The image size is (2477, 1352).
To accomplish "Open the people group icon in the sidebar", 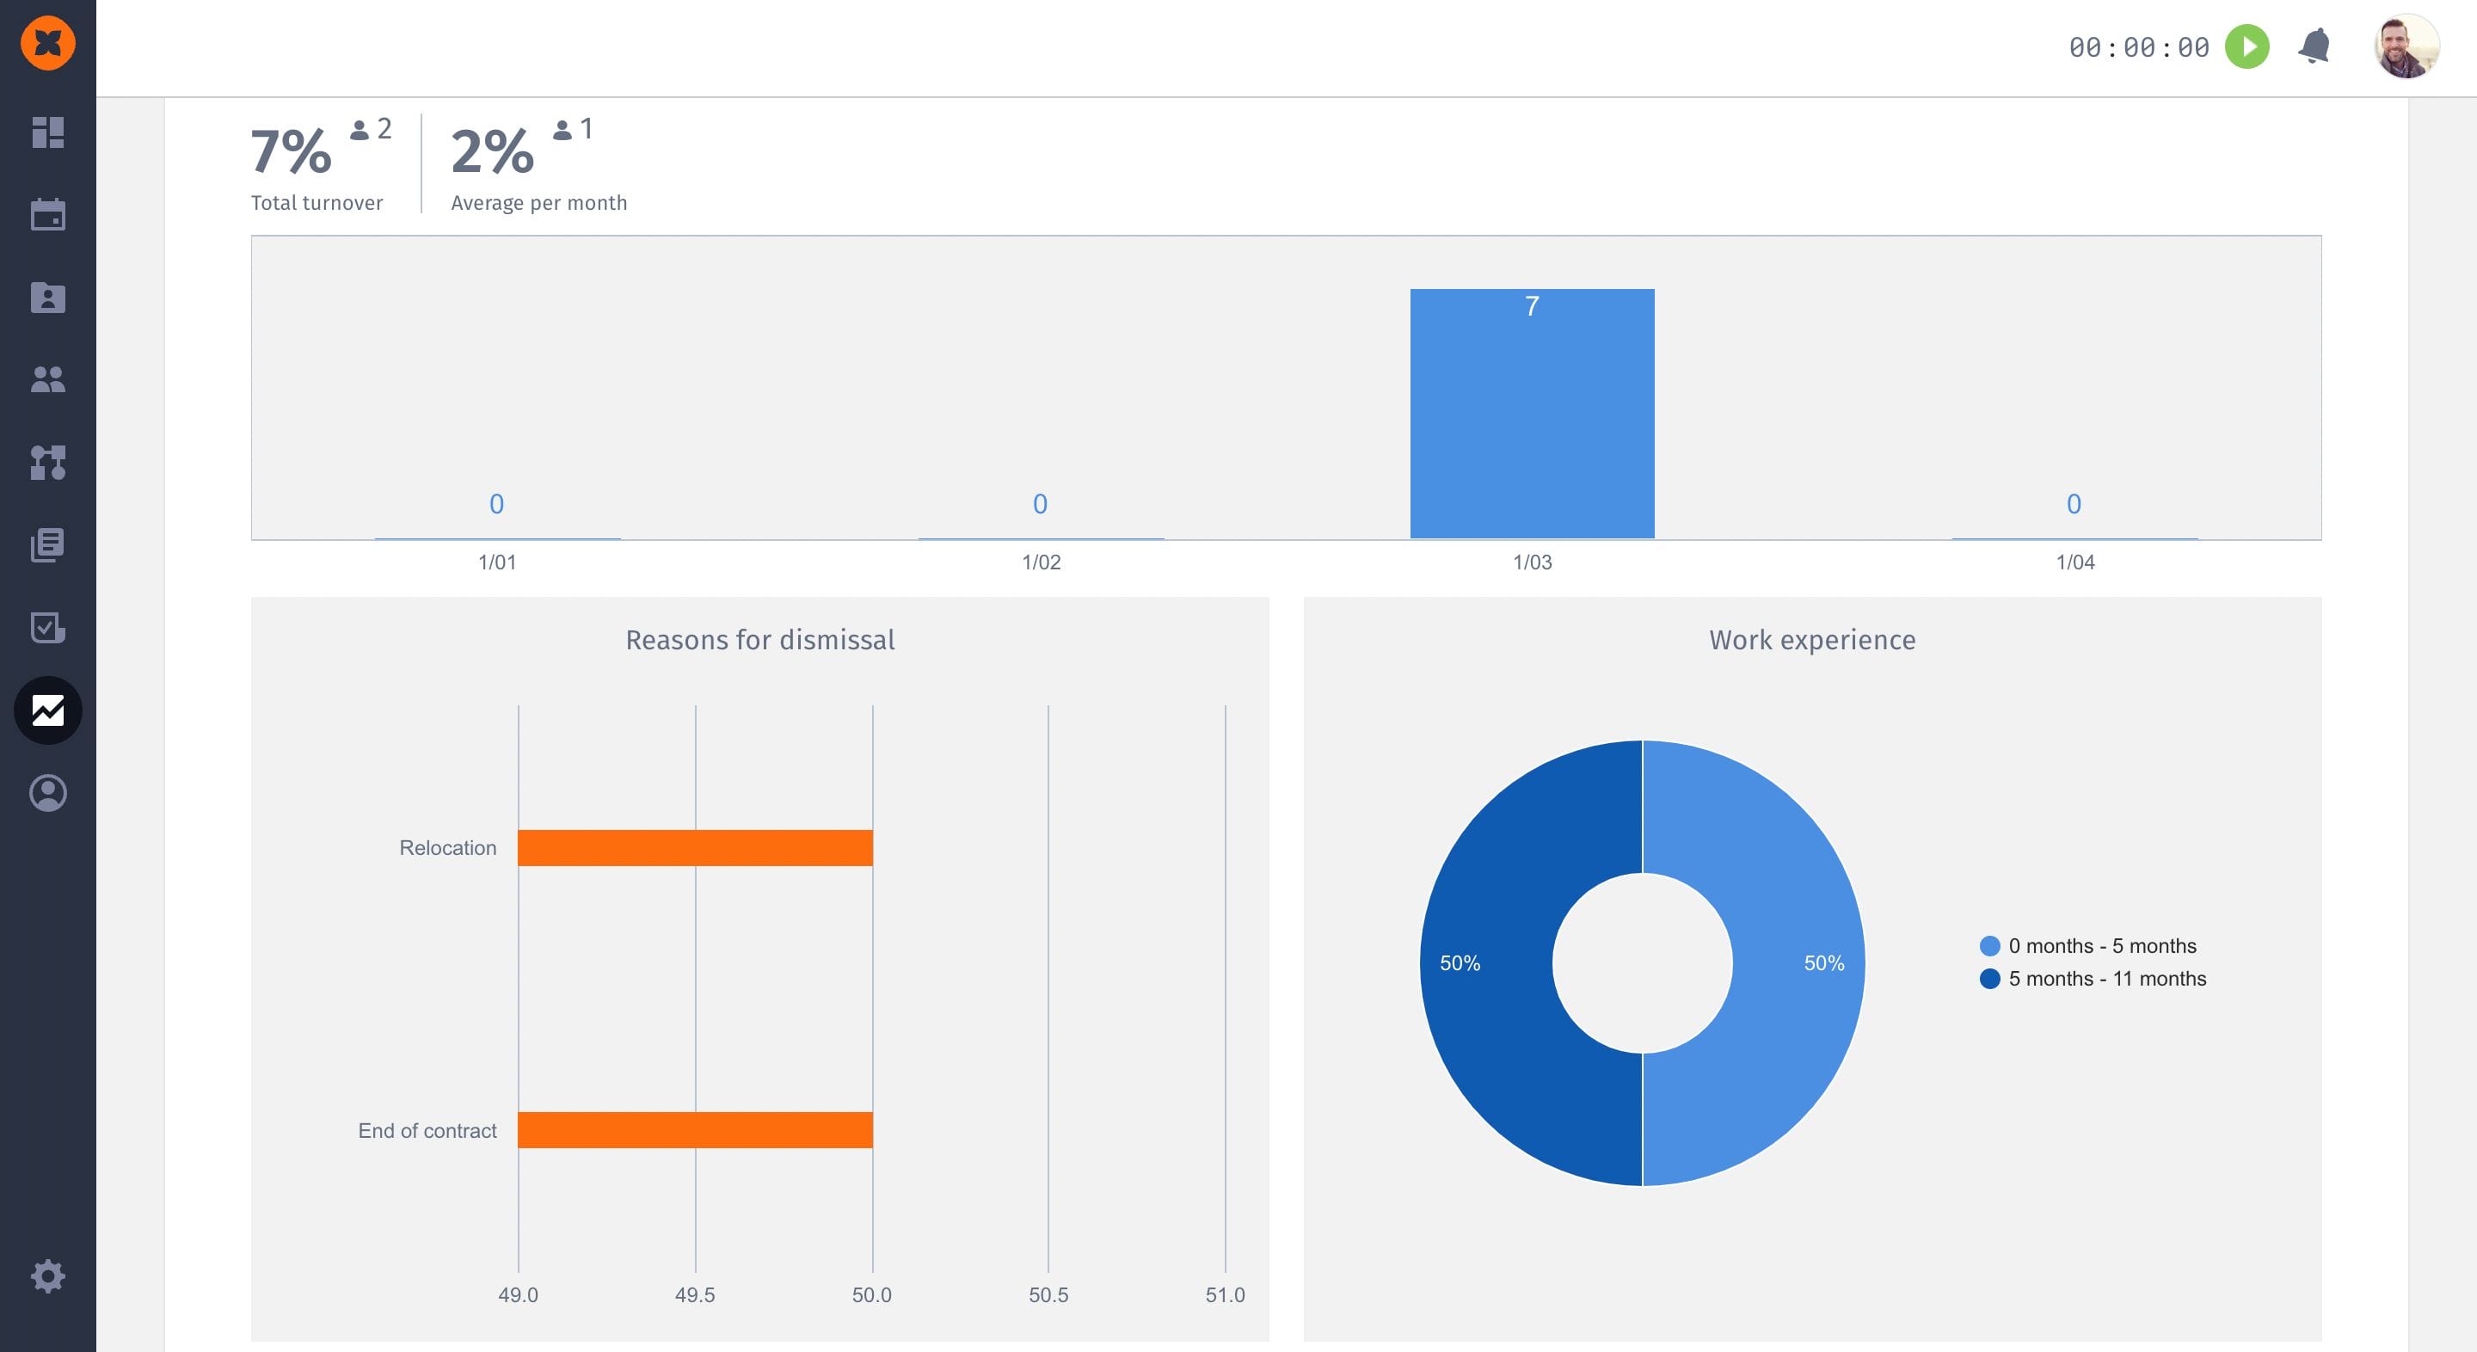I will click(48, 380).
